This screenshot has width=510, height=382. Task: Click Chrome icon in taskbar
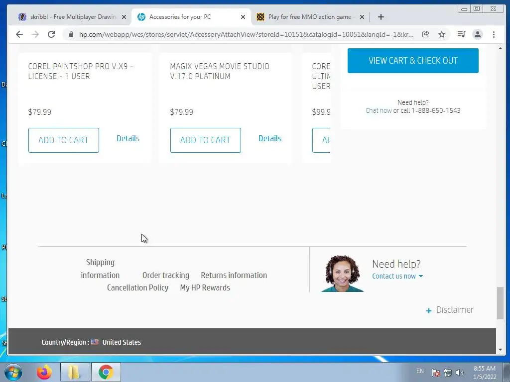click(106, 372)
